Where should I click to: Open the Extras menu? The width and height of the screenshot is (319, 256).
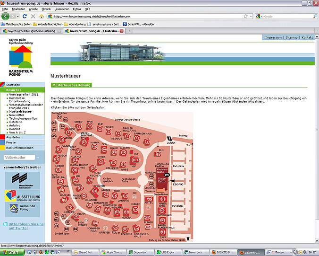[x=77, y=9]
